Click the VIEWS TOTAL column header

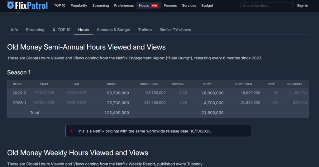244,84
